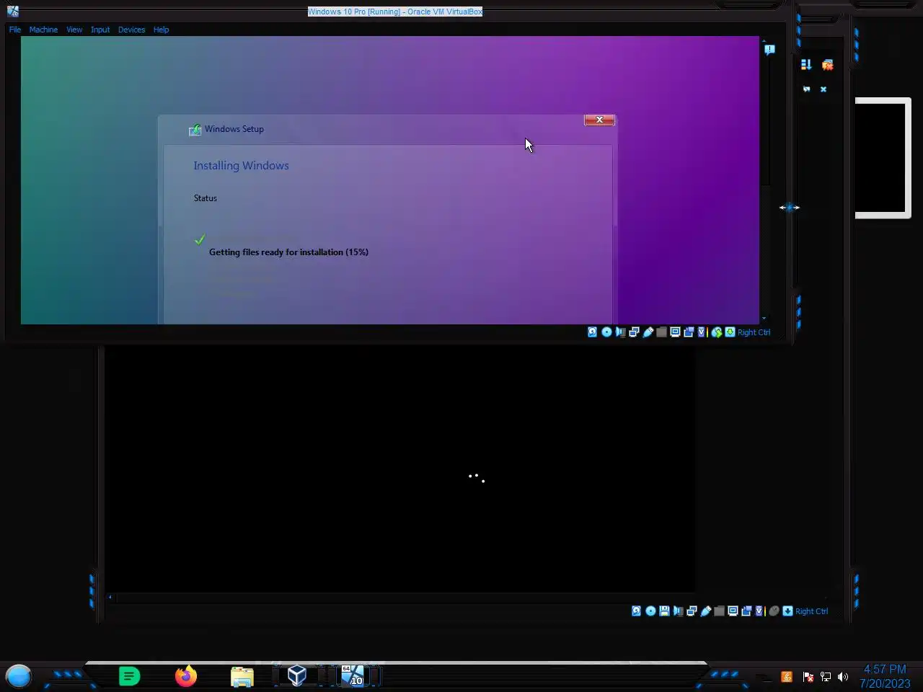Click USB indicator in rear VM status bar
Viewport: 923px width, 692px height.
pos(705,611)
